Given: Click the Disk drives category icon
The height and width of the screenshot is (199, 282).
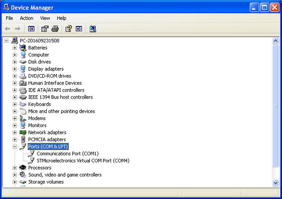Looking at the screenshot, I should pyautogui.click(x=23, y=62).
